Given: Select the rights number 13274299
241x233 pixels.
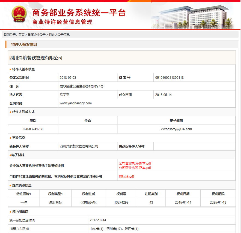Looking at the screenshot, I should click(121, 202).
